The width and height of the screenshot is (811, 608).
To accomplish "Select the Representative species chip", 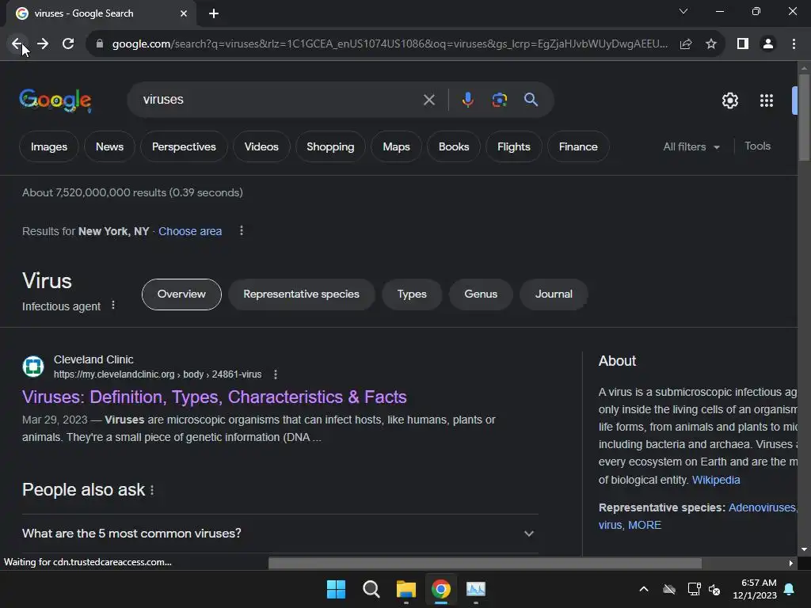I will (x=302, y=294).
